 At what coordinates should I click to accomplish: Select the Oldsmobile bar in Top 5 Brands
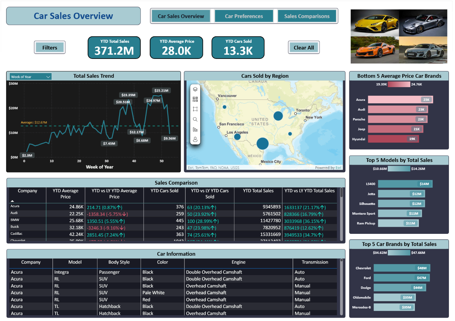(395, 297)
